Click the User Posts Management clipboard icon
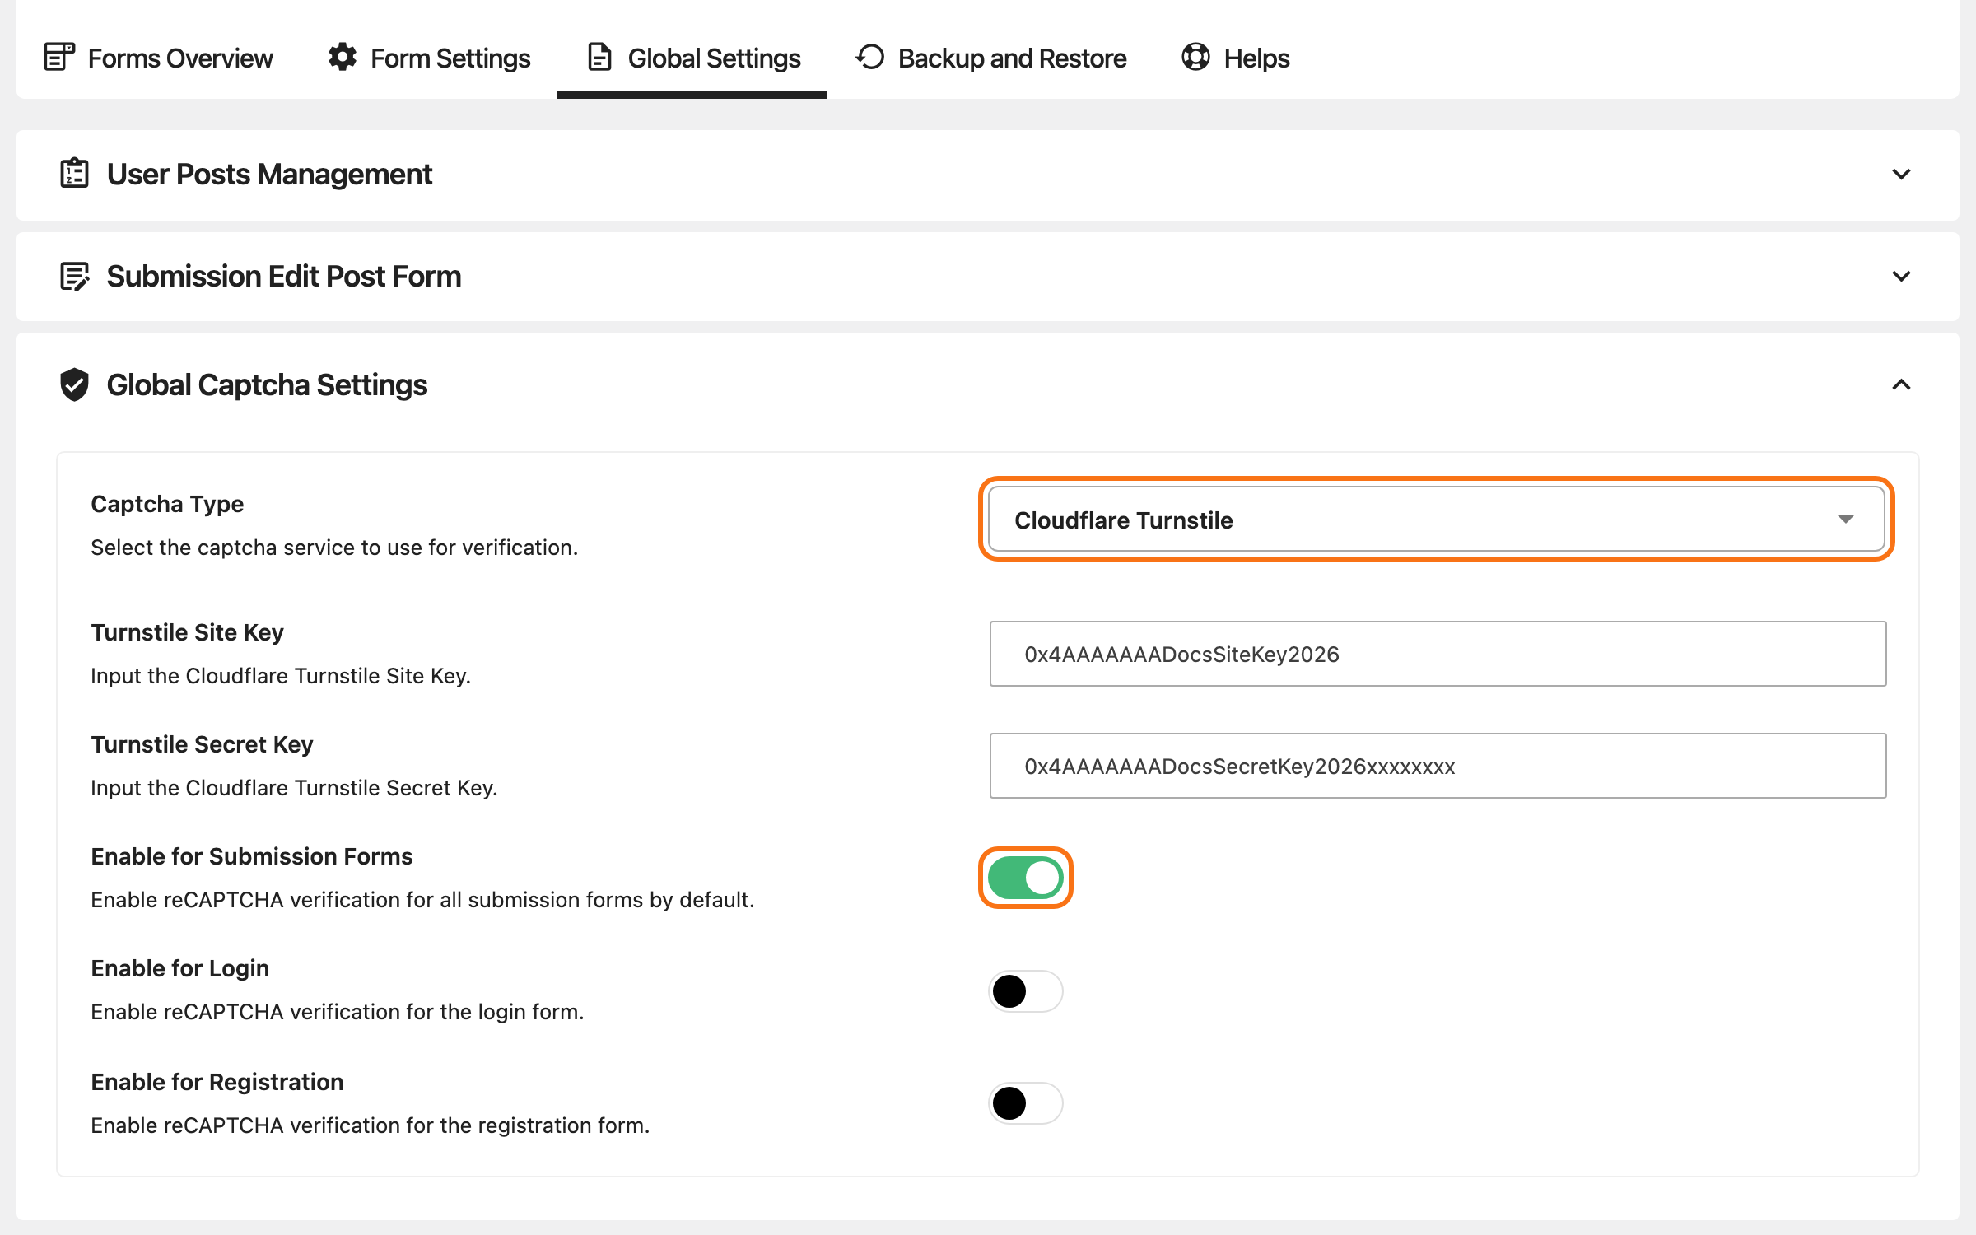 [74, 174]
